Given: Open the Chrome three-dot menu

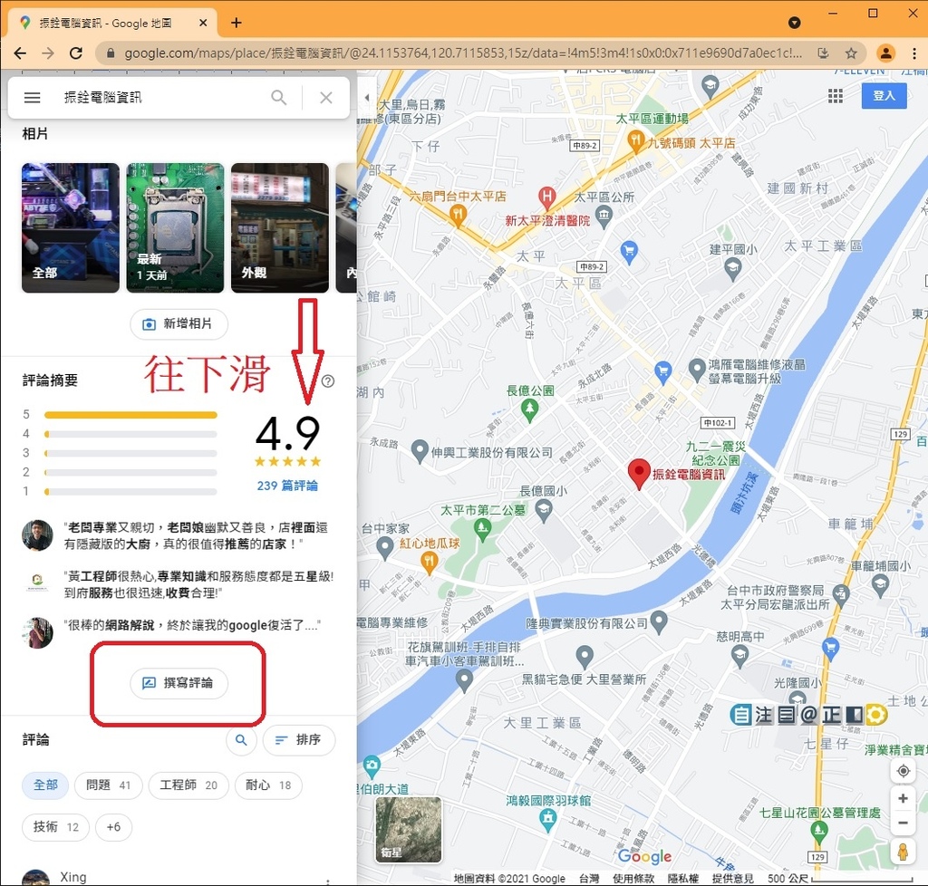Looking at the screenshot, I should point(914,53).
